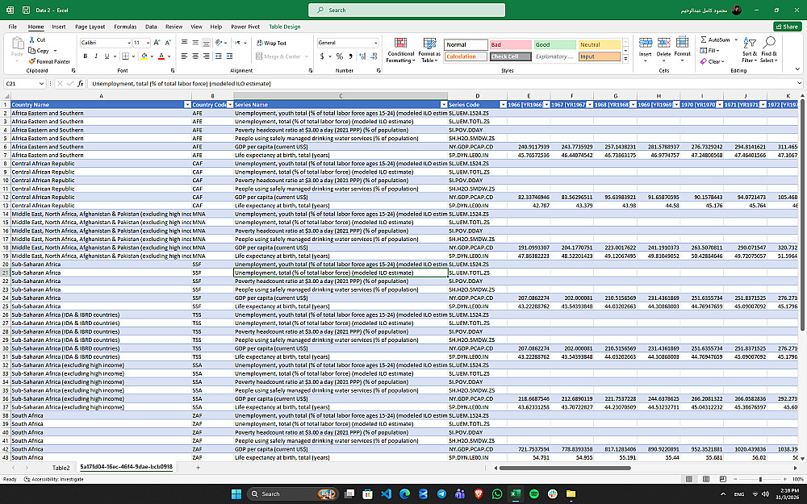This screenshot has height=504, width=807.
Task: Click the AutoSum icon
Action: [703, 40]
